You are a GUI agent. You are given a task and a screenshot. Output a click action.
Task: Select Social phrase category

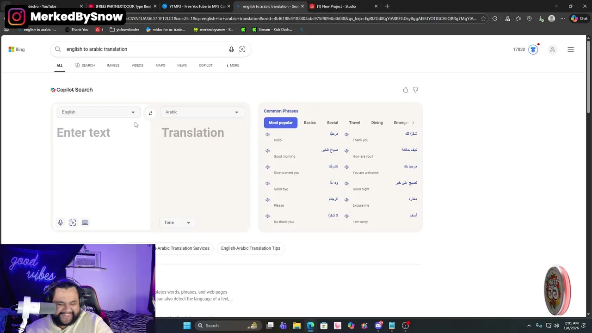pos(333,123)
